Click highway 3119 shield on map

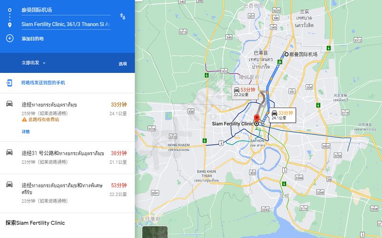pyautogui.click(x=345, y=112)
